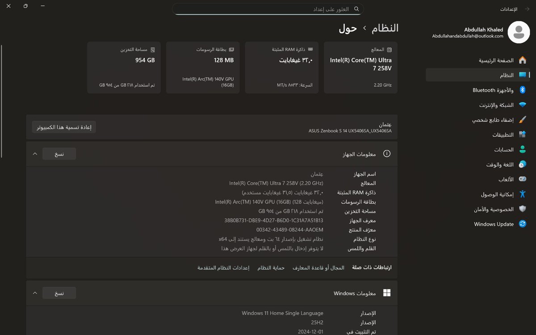Screen dimensions: 536x335
Task: Open the Windows Update icon
Action: coord(522,224)
